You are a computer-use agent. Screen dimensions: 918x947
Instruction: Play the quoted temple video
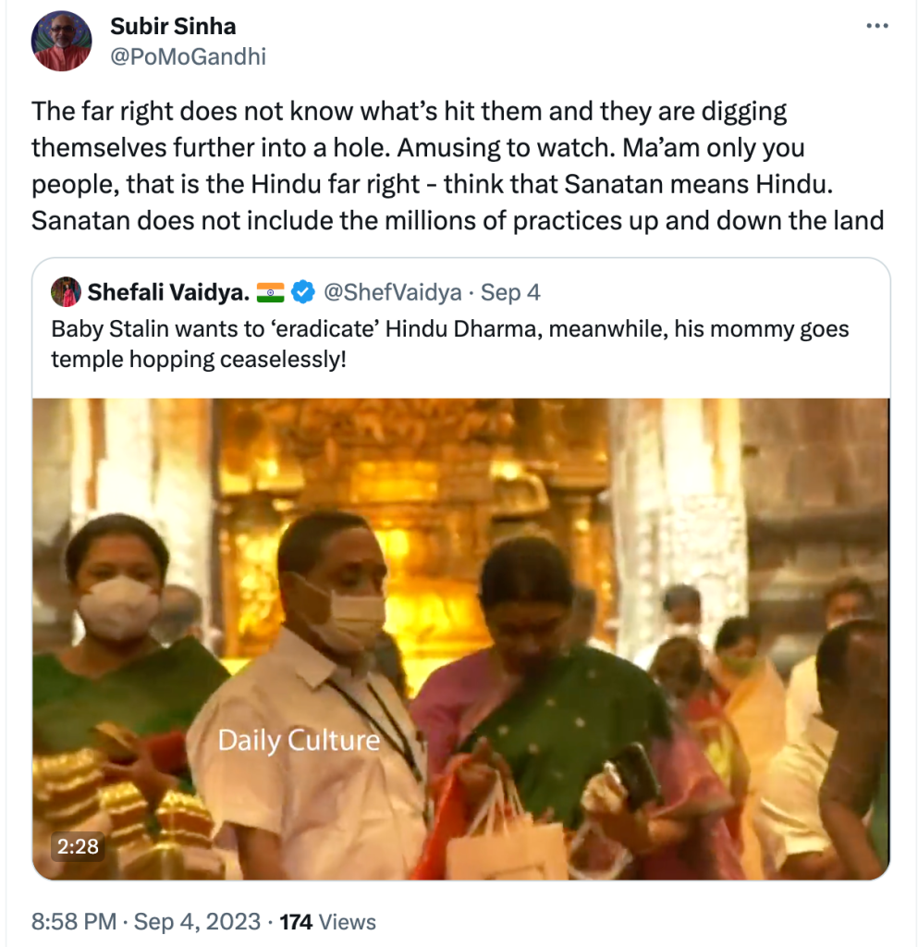460,638
